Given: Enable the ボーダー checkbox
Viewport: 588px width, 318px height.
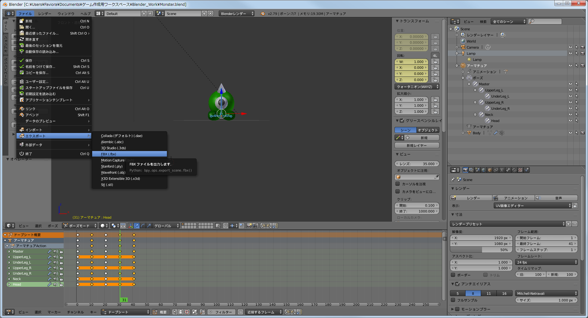Looking at the screenshot, I should point(453,275).
